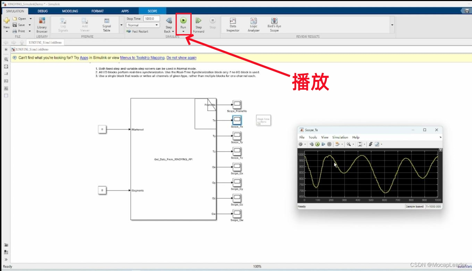Toggle the Fast Restart option

pyautogui.click(x=137, y=31)
